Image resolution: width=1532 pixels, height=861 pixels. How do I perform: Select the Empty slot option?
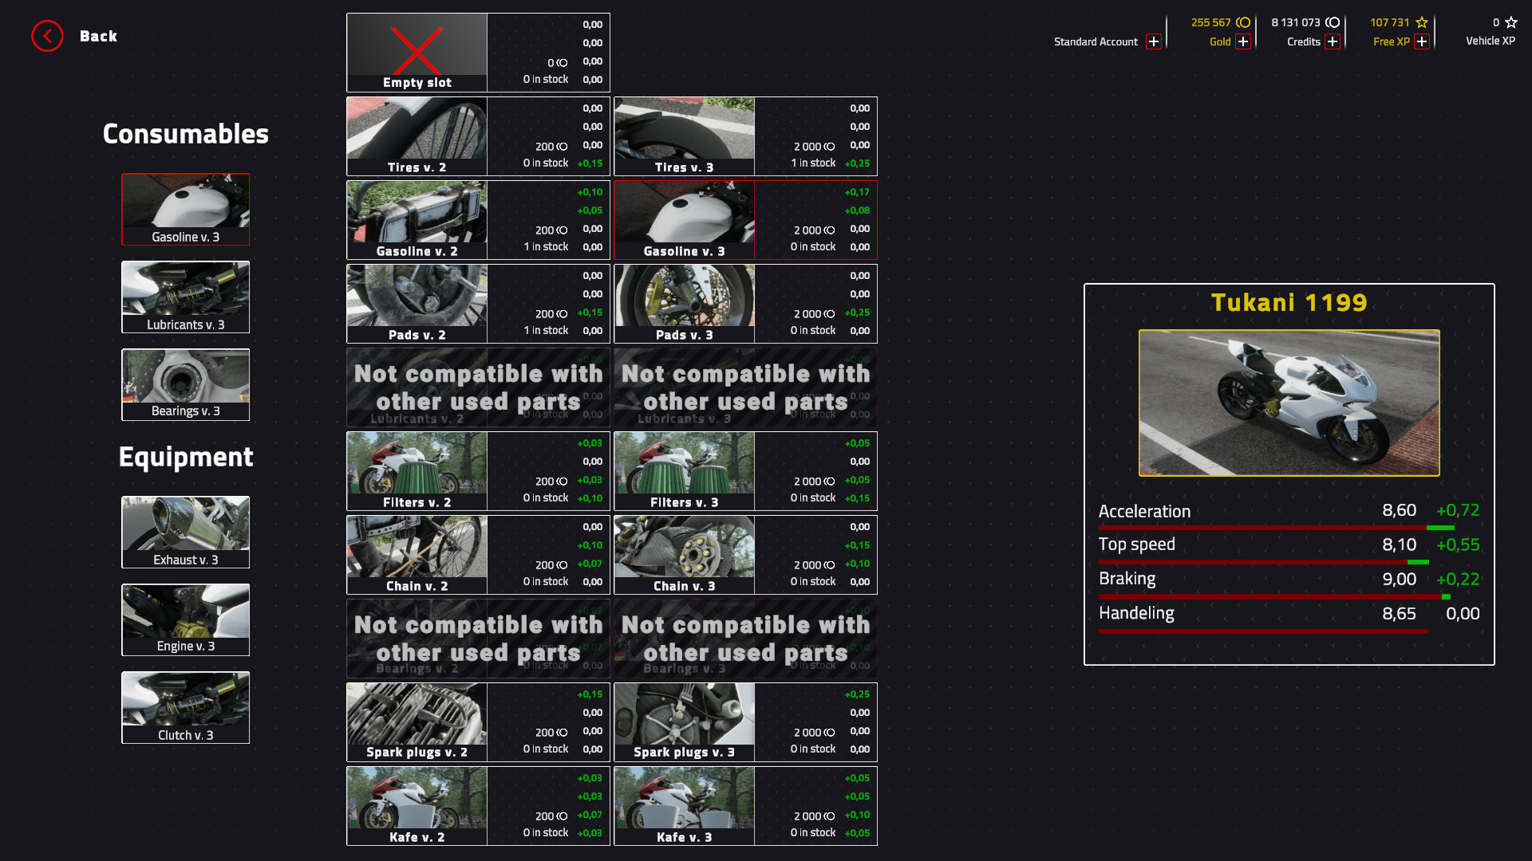pyautogui.click(x=417, y=52)
